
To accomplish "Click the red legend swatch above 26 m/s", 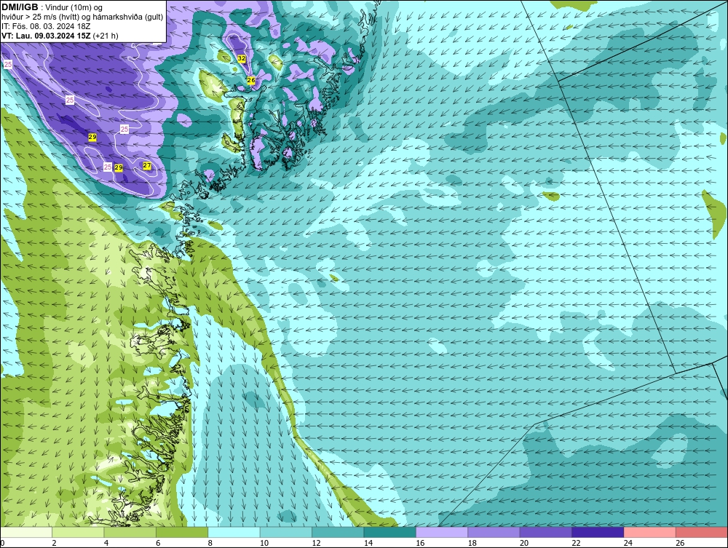I will pos(702,532).
